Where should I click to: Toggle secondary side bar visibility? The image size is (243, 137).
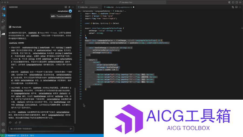click(x=237, y=2)
